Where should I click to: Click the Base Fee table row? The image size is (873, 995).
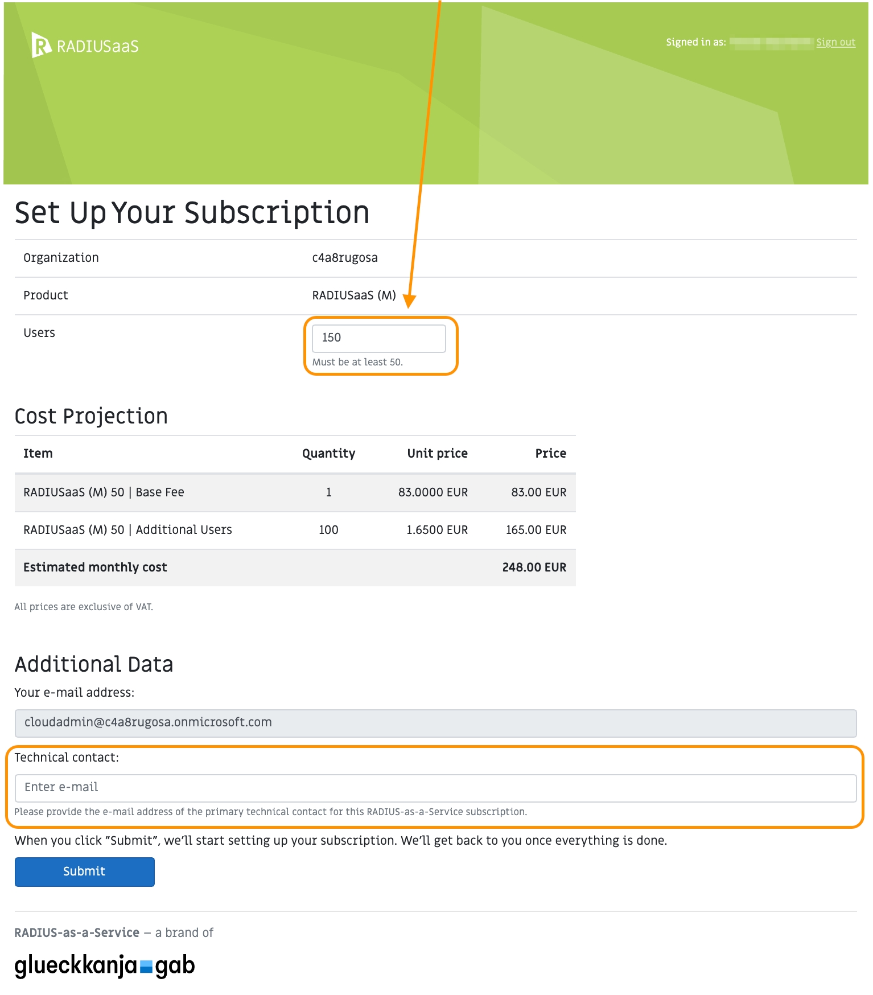[295, 492]
